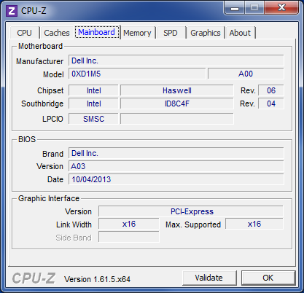Click the CPU-Z purple Z title icon
Viewport: 304px width, 293px height.
click(x=12, y=11)
